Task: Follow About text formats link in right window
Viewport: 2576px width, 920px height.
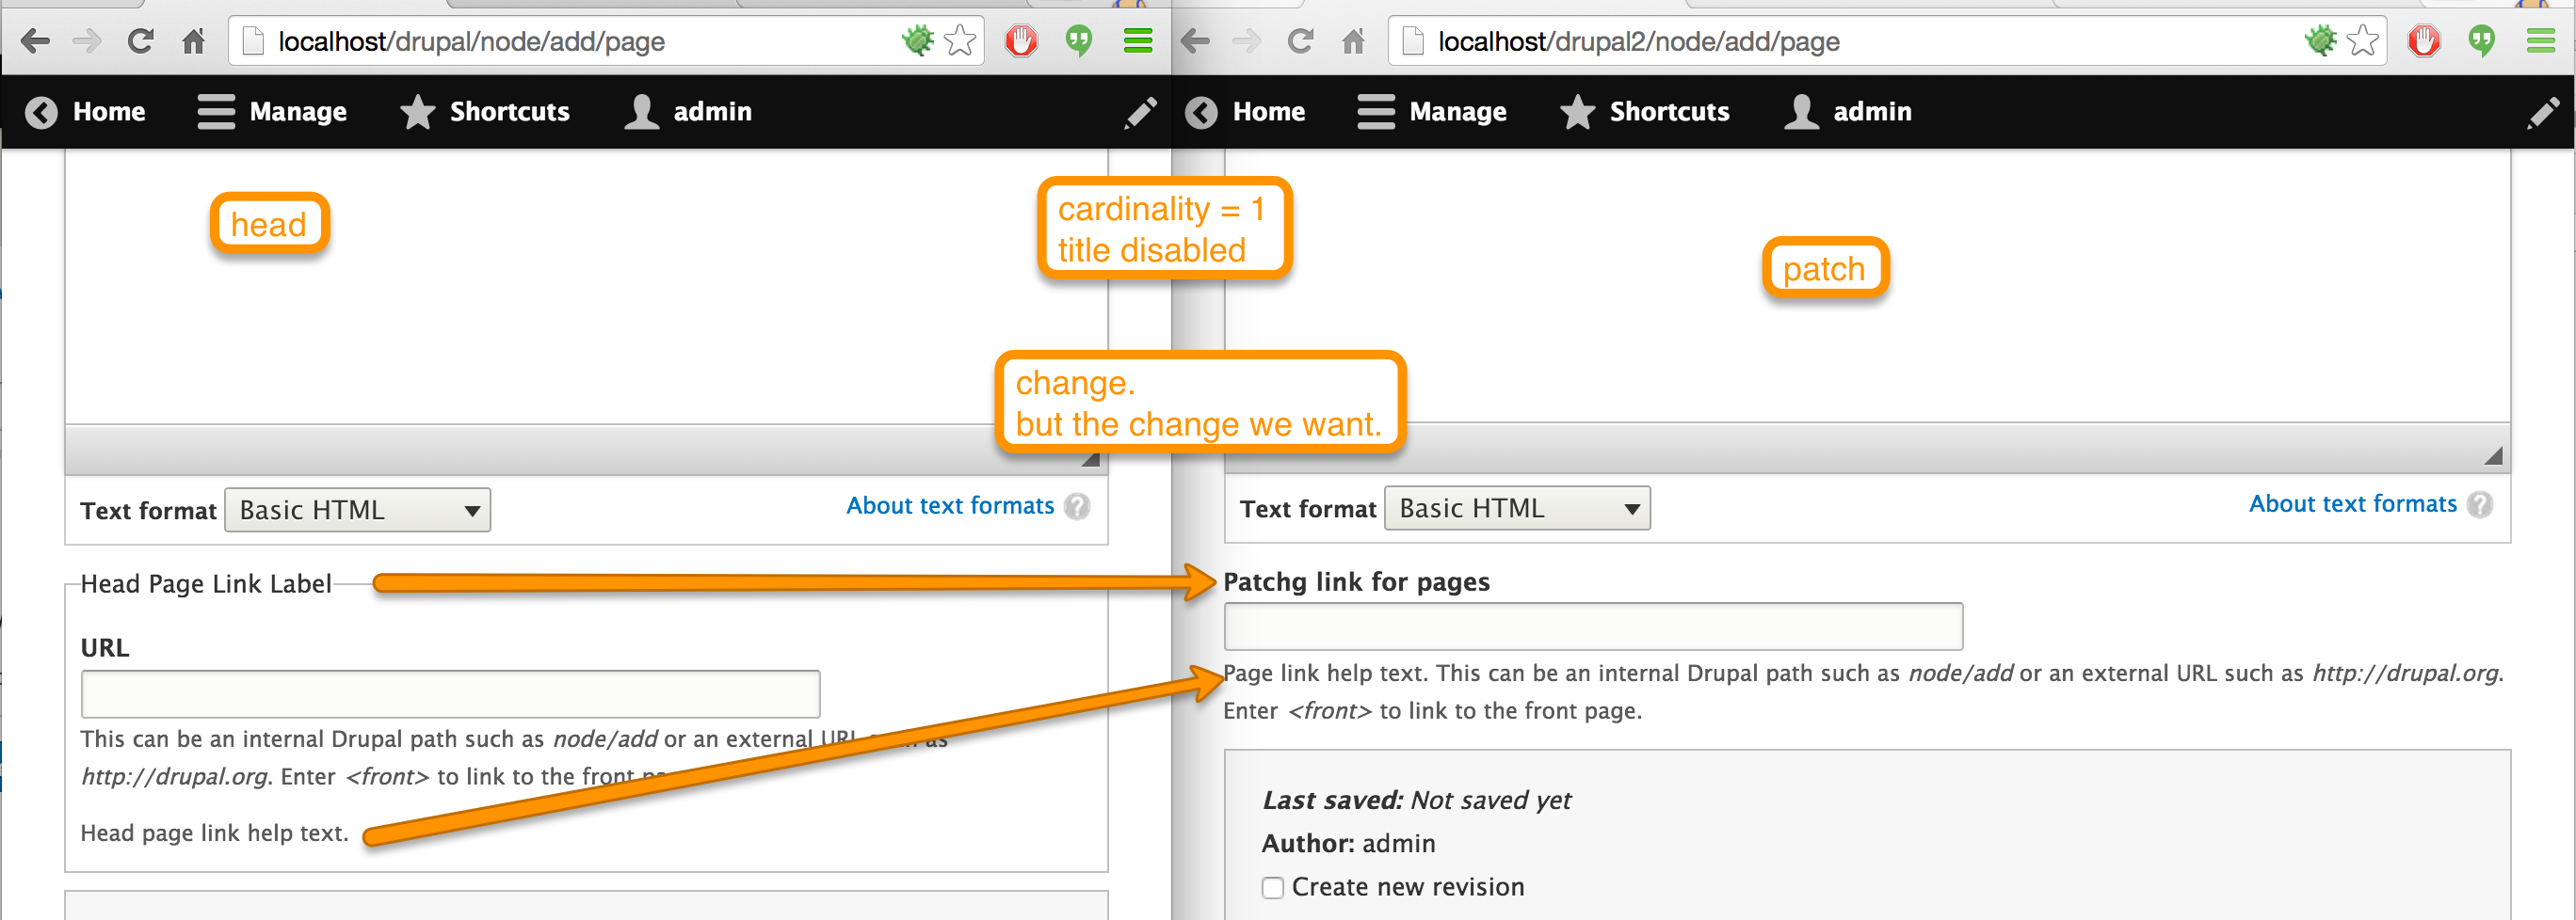Action: (x=2353, y=503)
